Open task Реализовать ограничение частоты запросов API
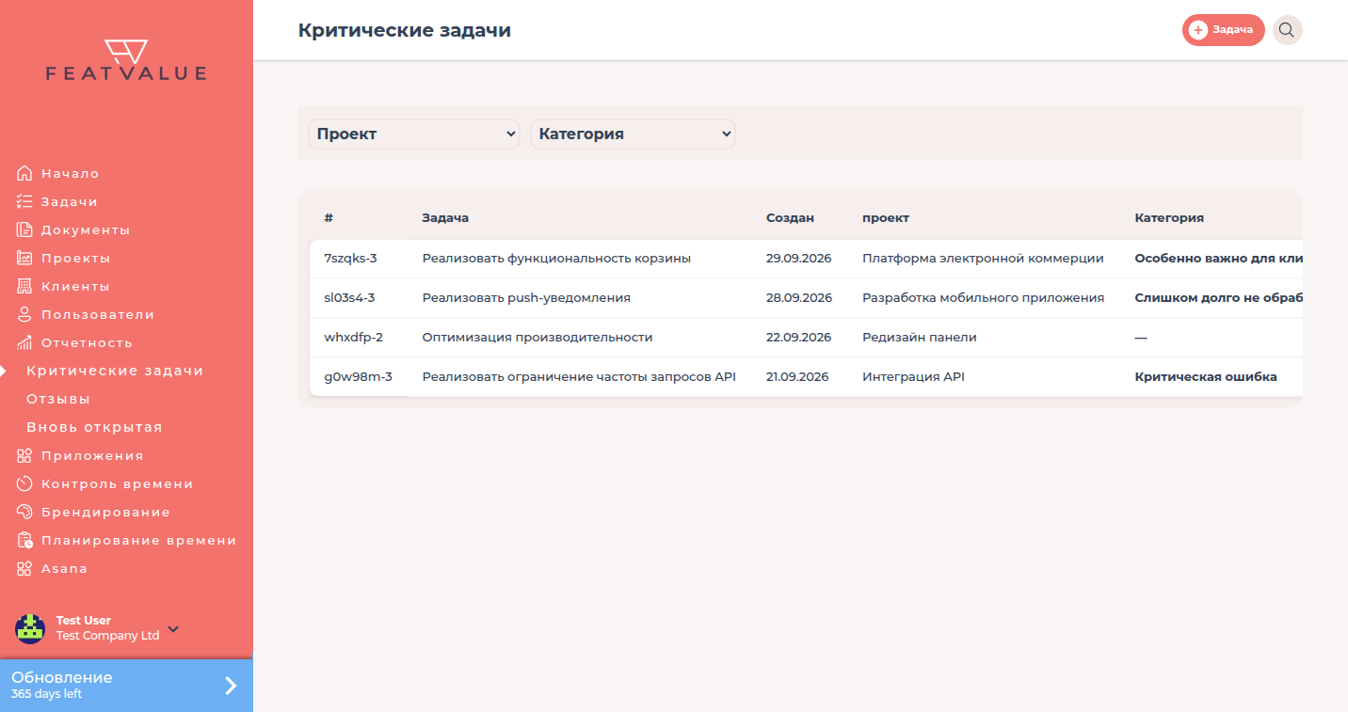The width and height of the screenshot is (1348, 712). pos(579,376)
